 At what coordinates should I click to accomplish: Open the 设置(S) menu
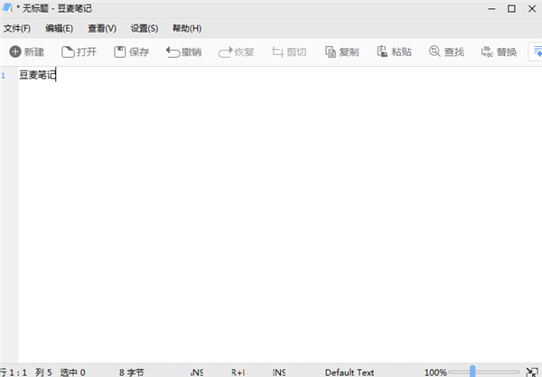pos(145,28)
